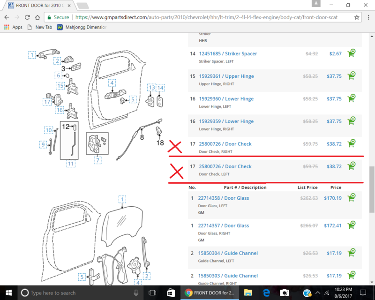Add Door Glass 22714358 to cart
Viewport: 375px width, 300px height.
(352, 197)
